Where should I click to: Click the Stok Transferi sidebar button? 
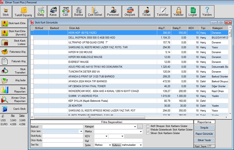(x=14, y=71)
